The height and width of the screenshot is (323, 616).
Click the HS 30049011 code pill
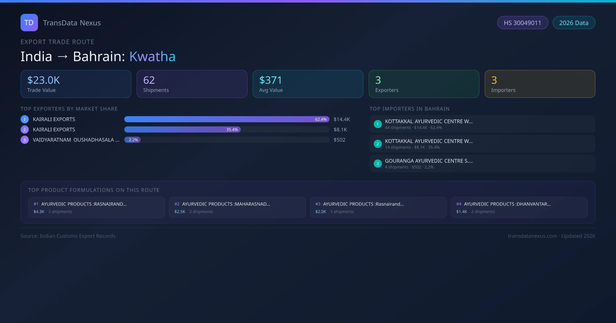(522, 23)
